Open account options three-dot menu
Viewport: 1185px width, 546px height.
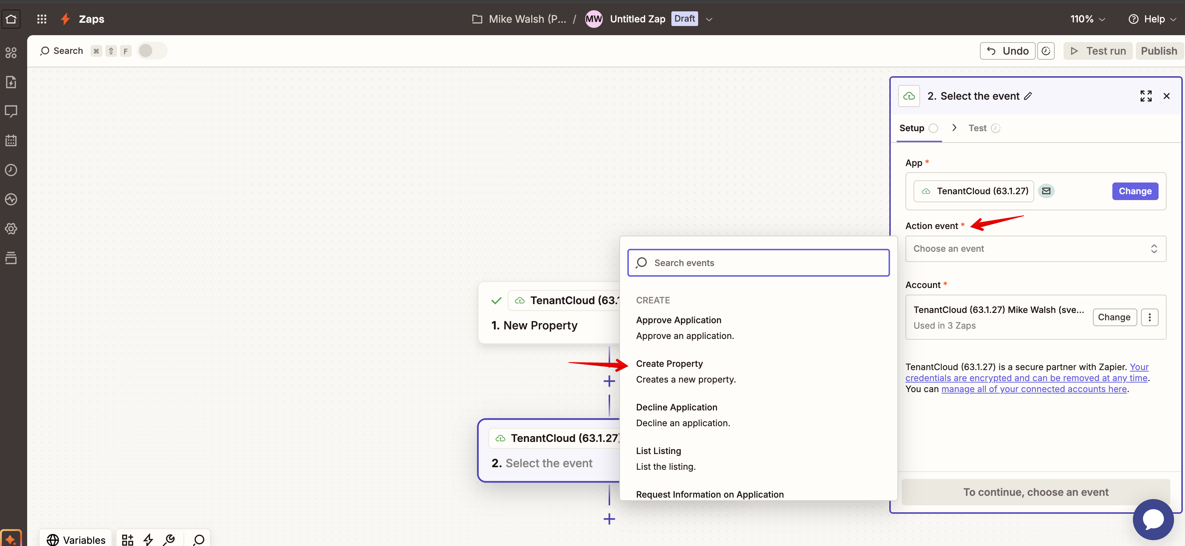coord(1149,317)
